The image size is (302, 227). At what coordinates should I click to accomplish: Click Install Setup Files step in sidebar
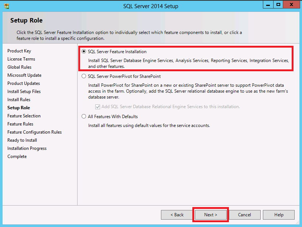(x=24, y=92)
